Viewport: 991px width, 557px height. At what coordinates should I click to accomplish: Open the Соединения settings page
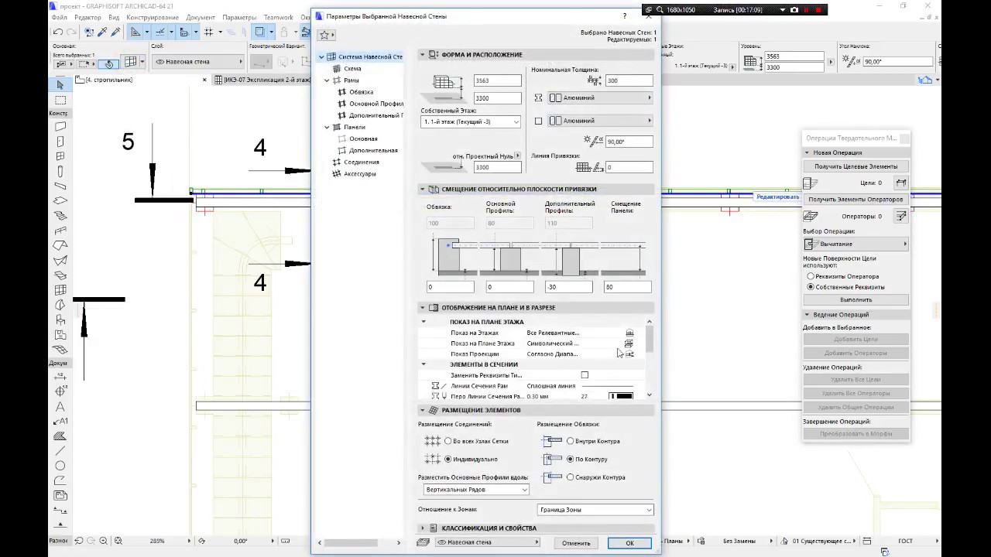coord(361,162)
